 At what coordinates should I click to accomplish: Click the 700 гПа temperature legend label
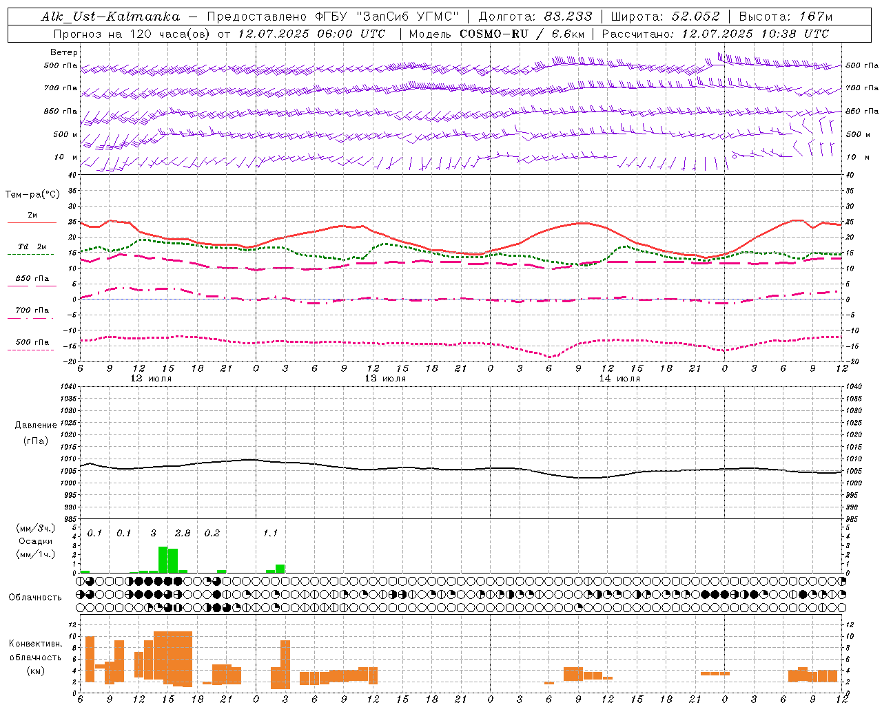tap(32, 311)
